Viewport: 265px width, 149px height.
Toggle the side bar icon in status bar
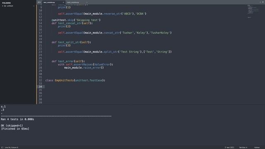[x=2, y=147]
